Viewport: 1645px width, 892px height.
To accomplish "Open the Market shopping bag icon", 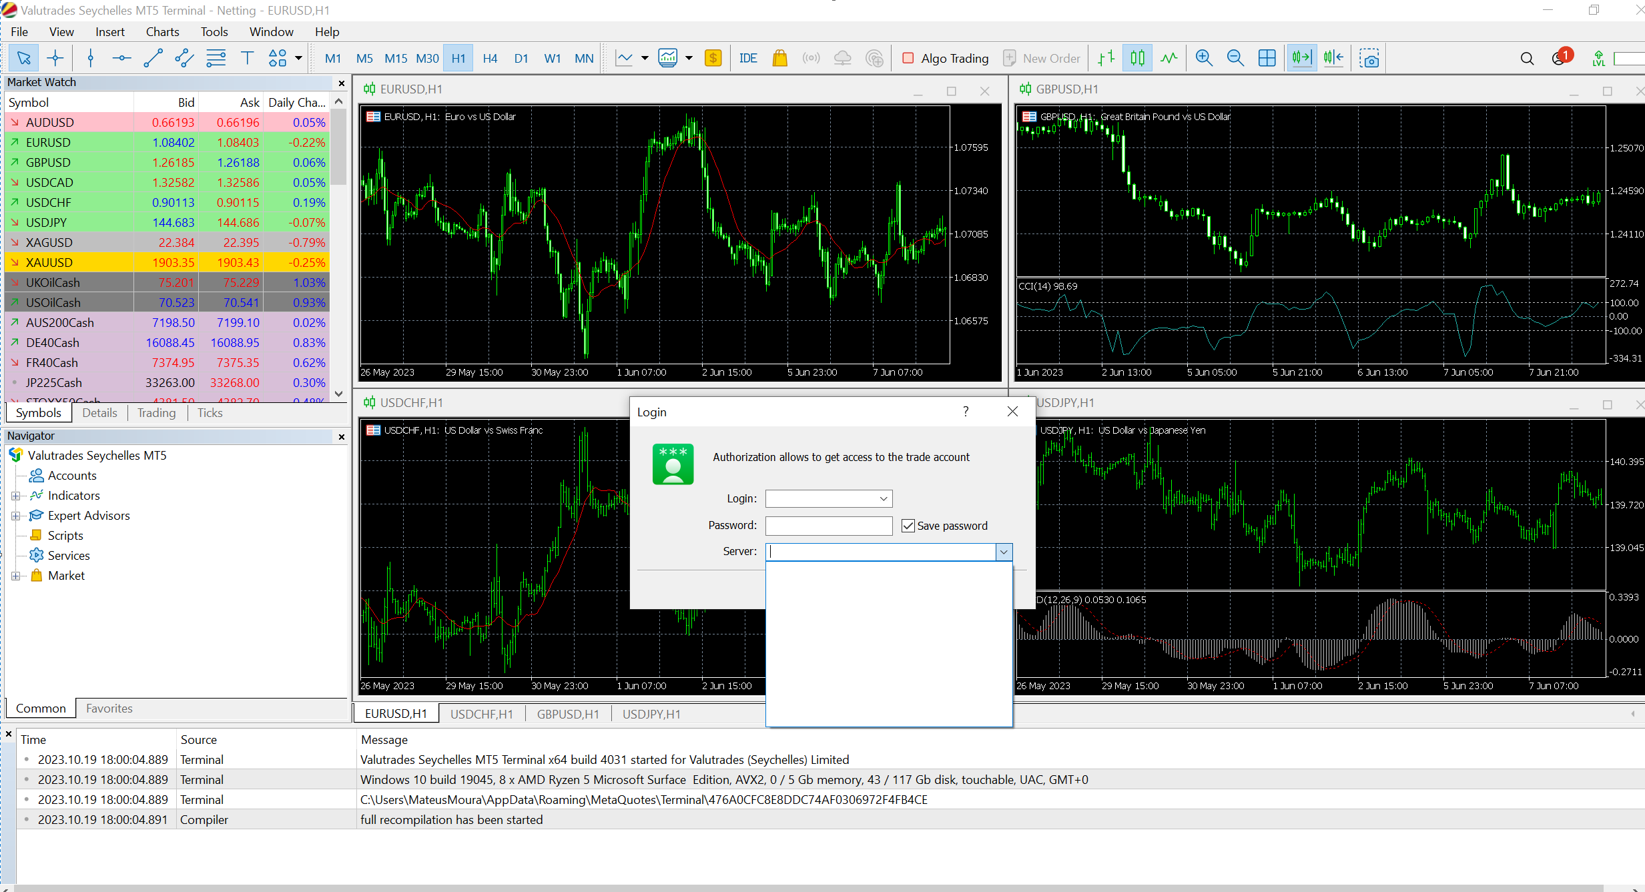I will tap(779, 59).
